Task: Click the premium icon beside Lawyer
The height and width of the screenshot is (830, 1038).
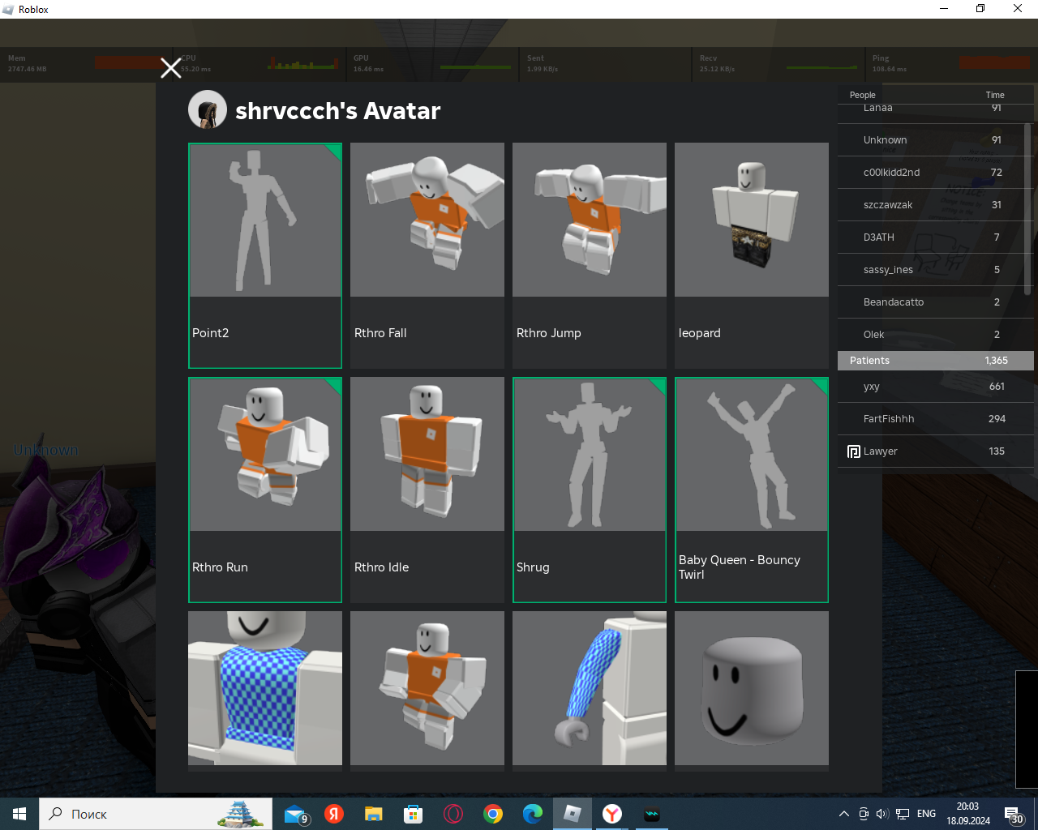Action: (853, 451)
